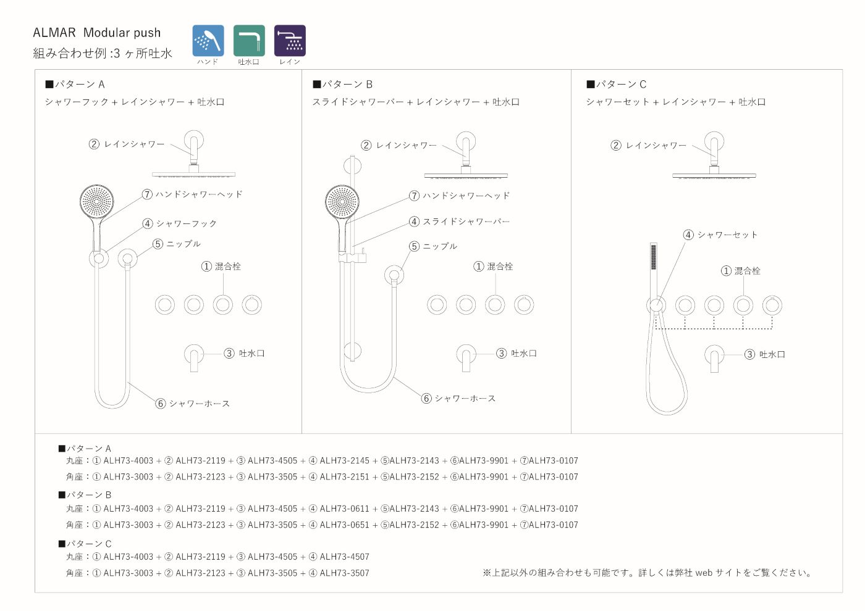Screen dimensions: 865x611
Task: Click the パターン B heading above the diagram
Action: (343, 84)
